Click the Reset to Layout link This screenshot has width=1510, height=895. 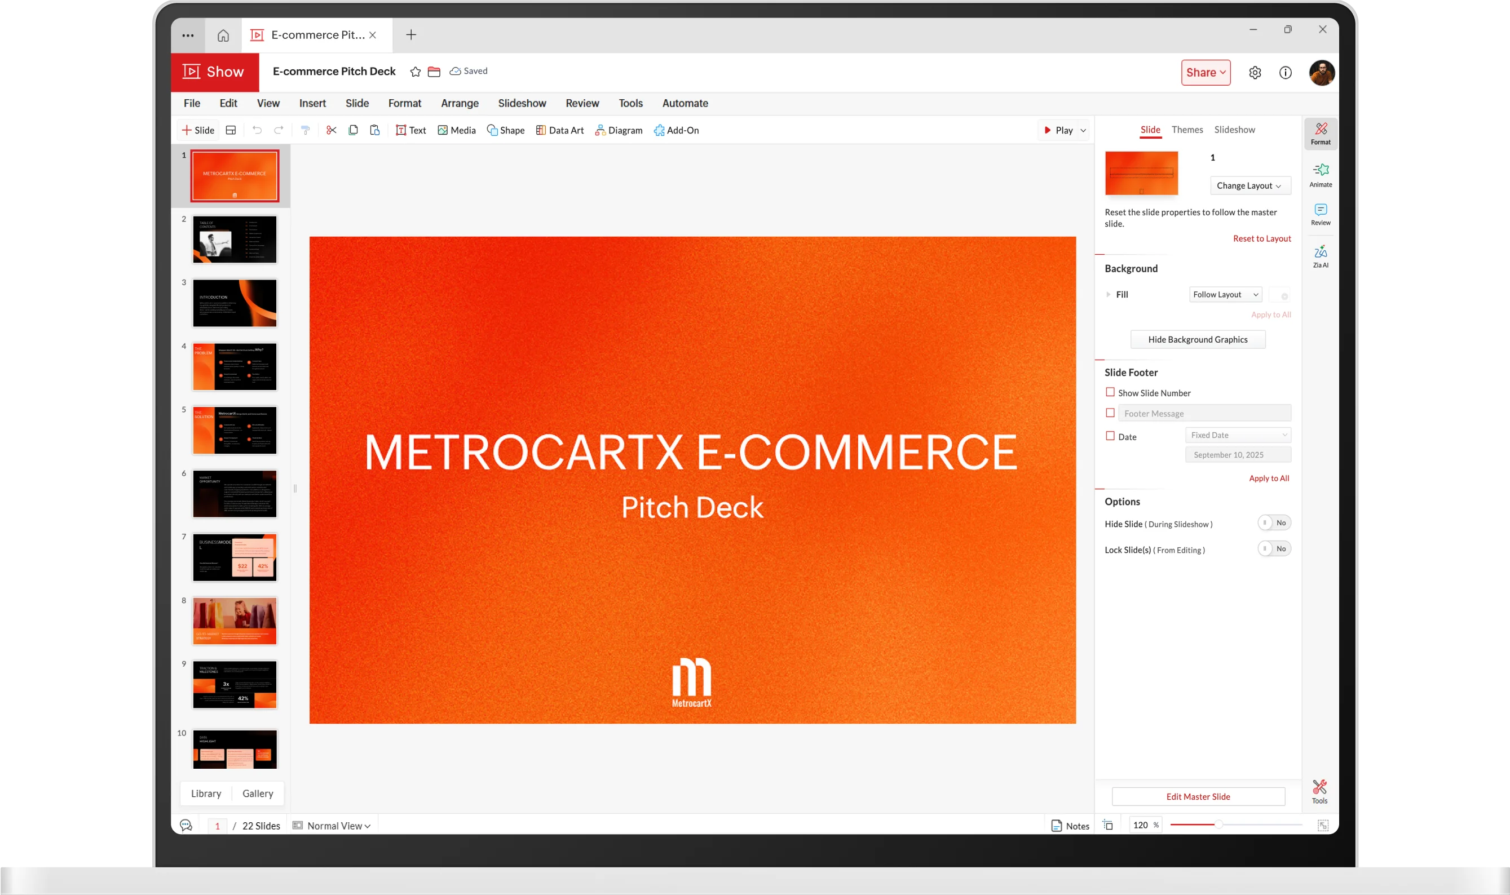[1261, 239]
